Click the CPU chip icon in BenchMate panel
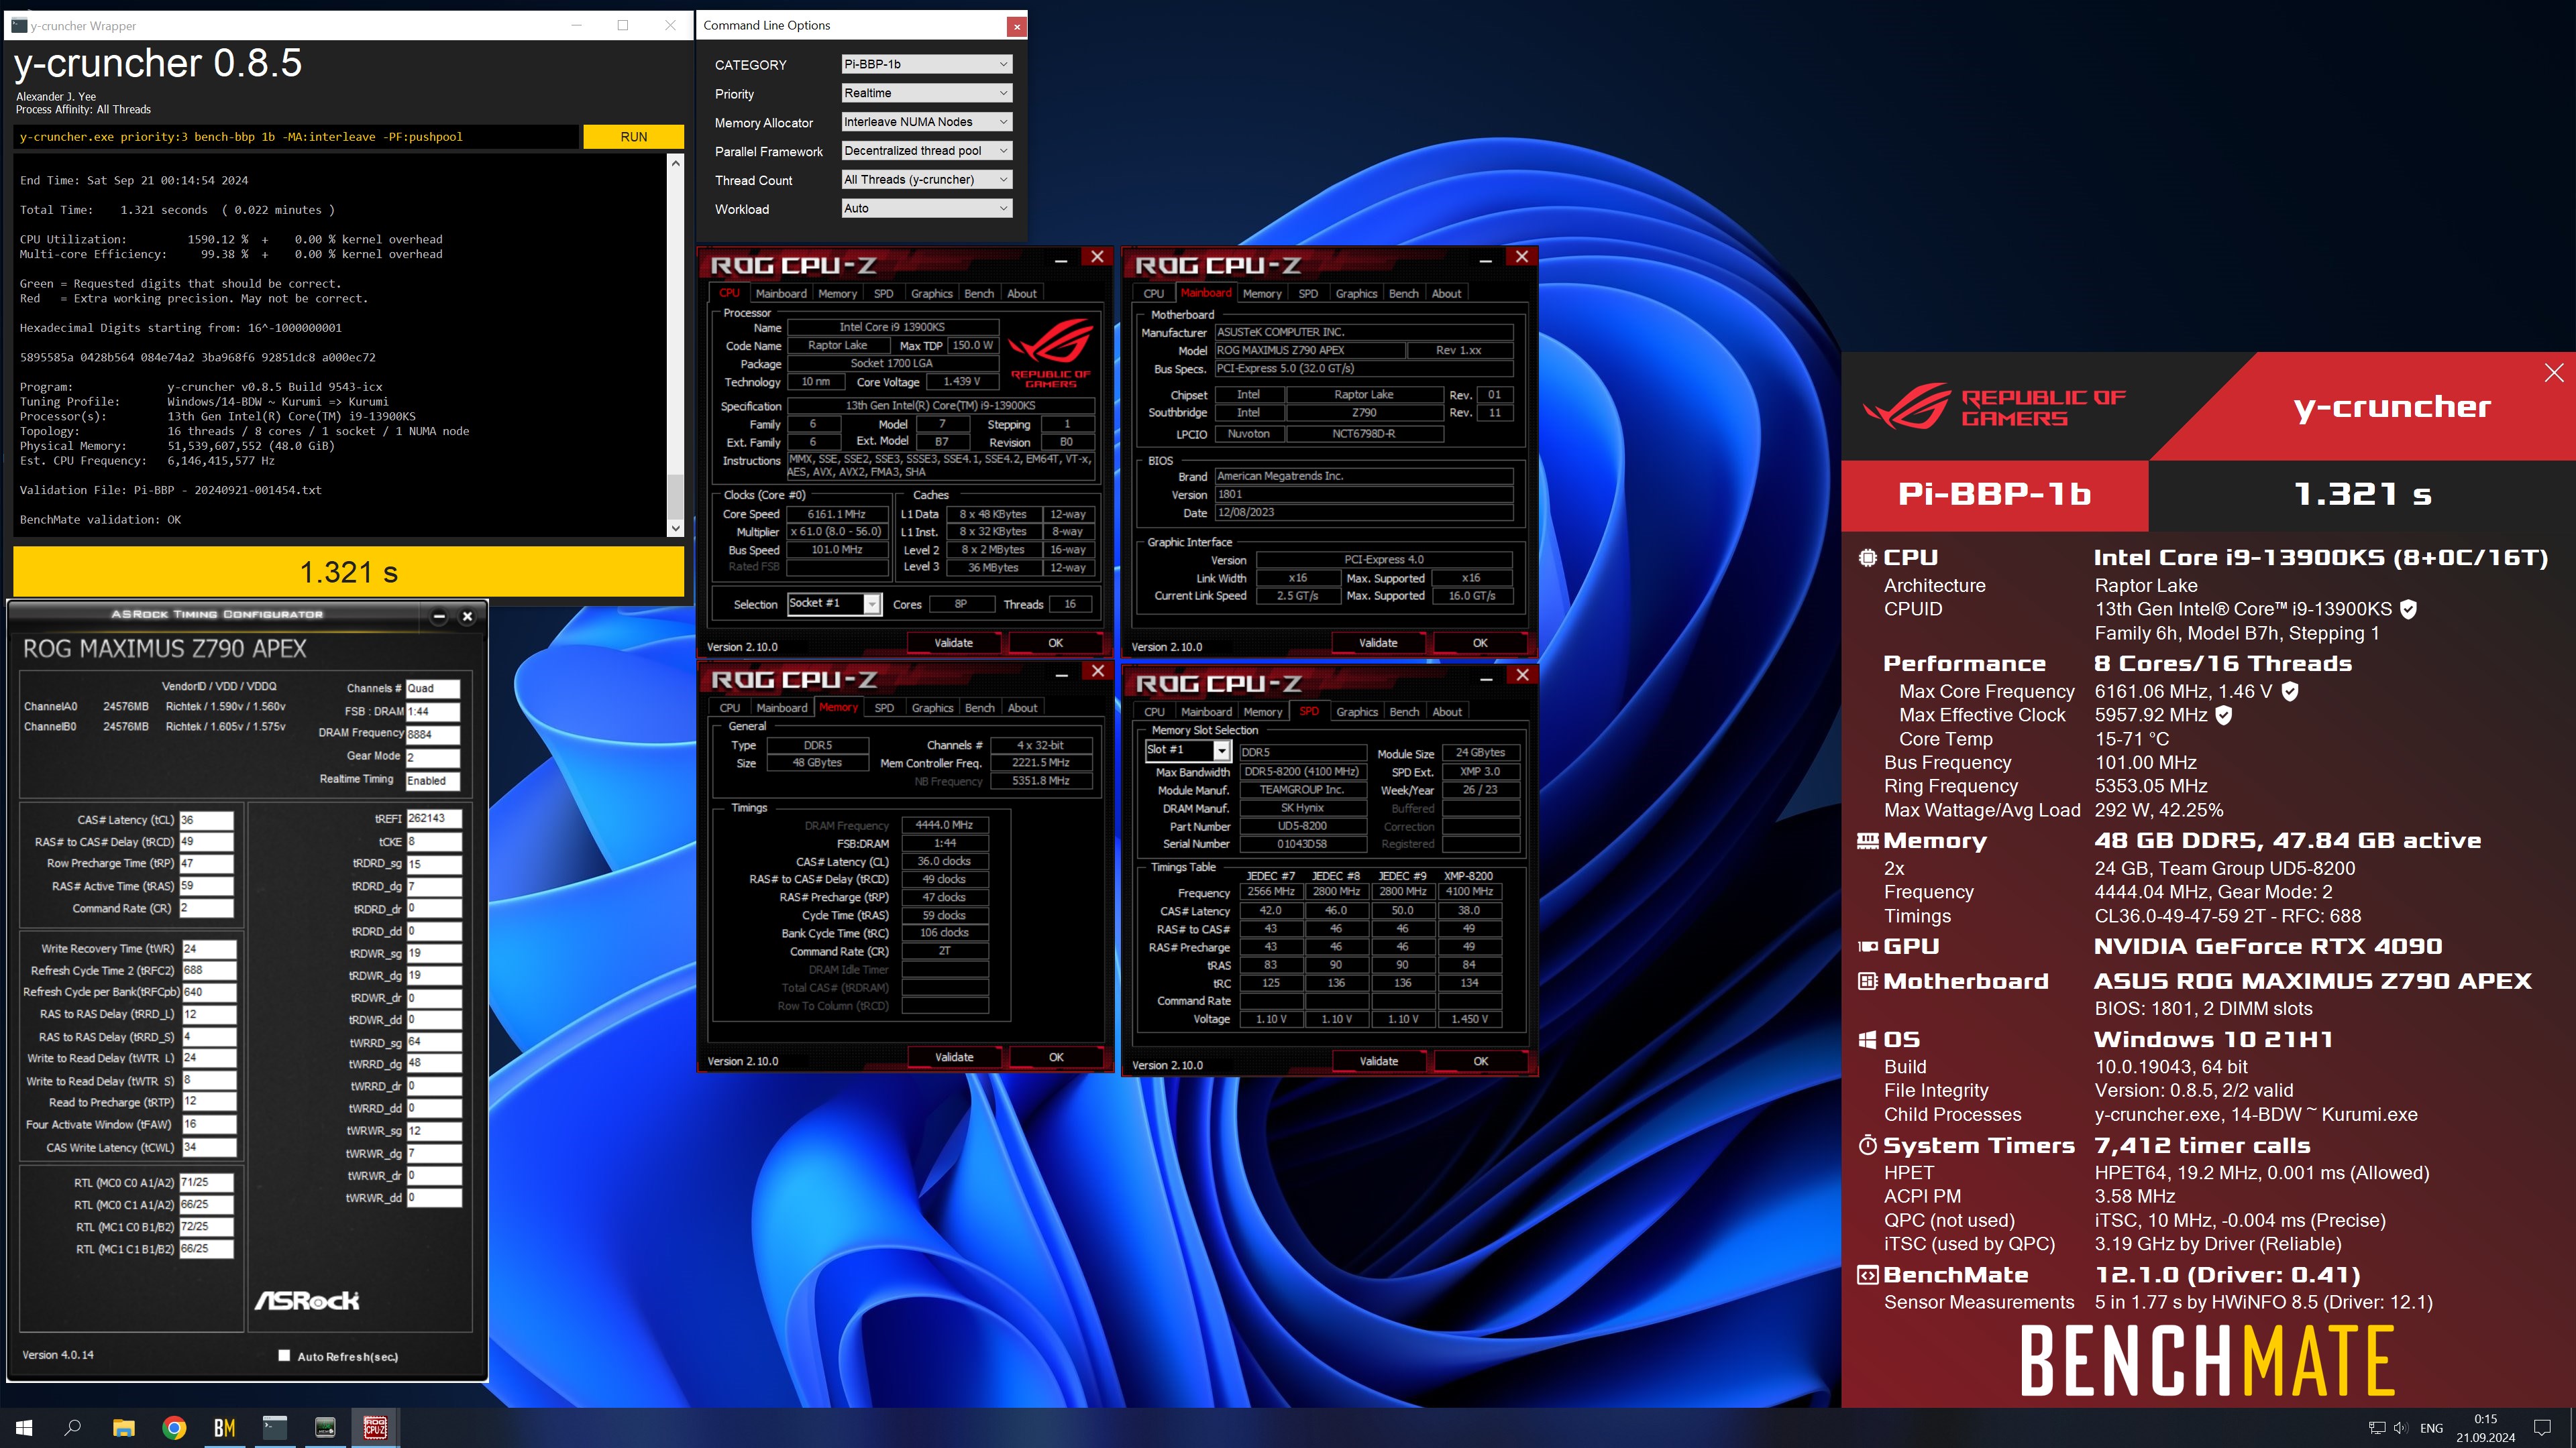The height and width of the screenshot is (1448, 2576). point(1867,558)
